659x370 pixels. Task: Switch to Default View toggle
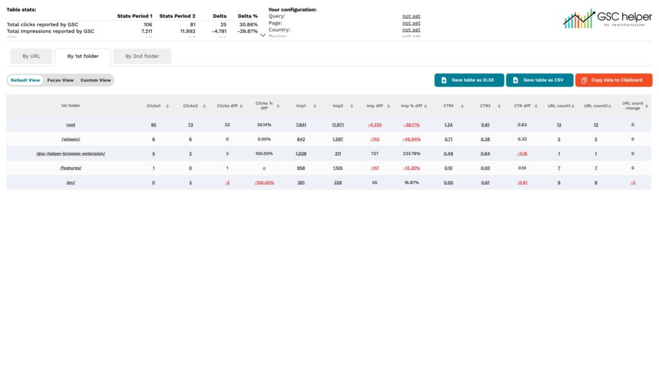pos(25,80)
